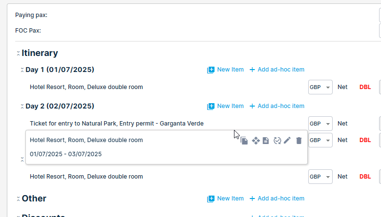Collapse the Other section

click(x=18, y=199)
